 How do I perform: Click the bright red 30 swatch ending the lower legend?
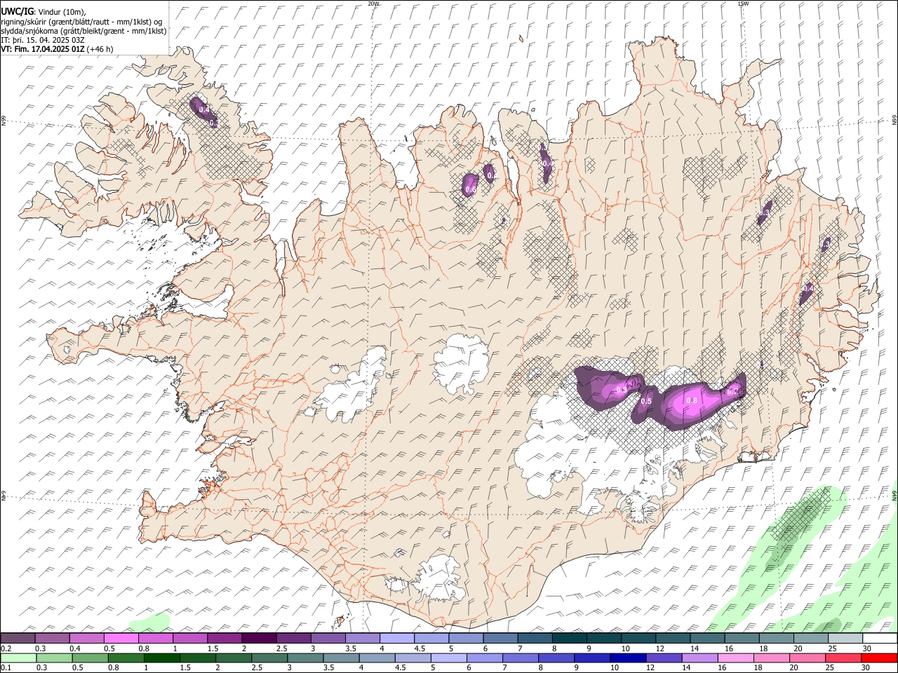[879, 658]
